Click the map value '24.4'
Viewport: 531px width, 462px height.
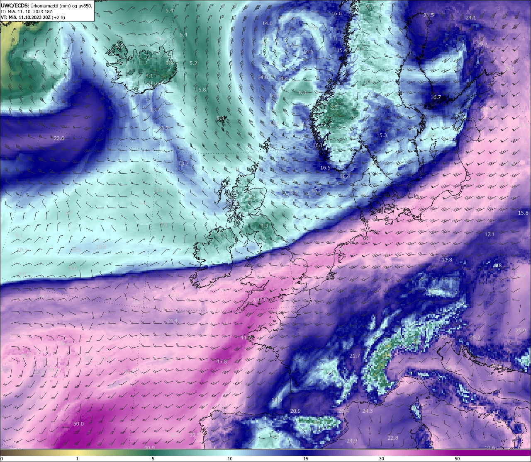tap(173, 320)
